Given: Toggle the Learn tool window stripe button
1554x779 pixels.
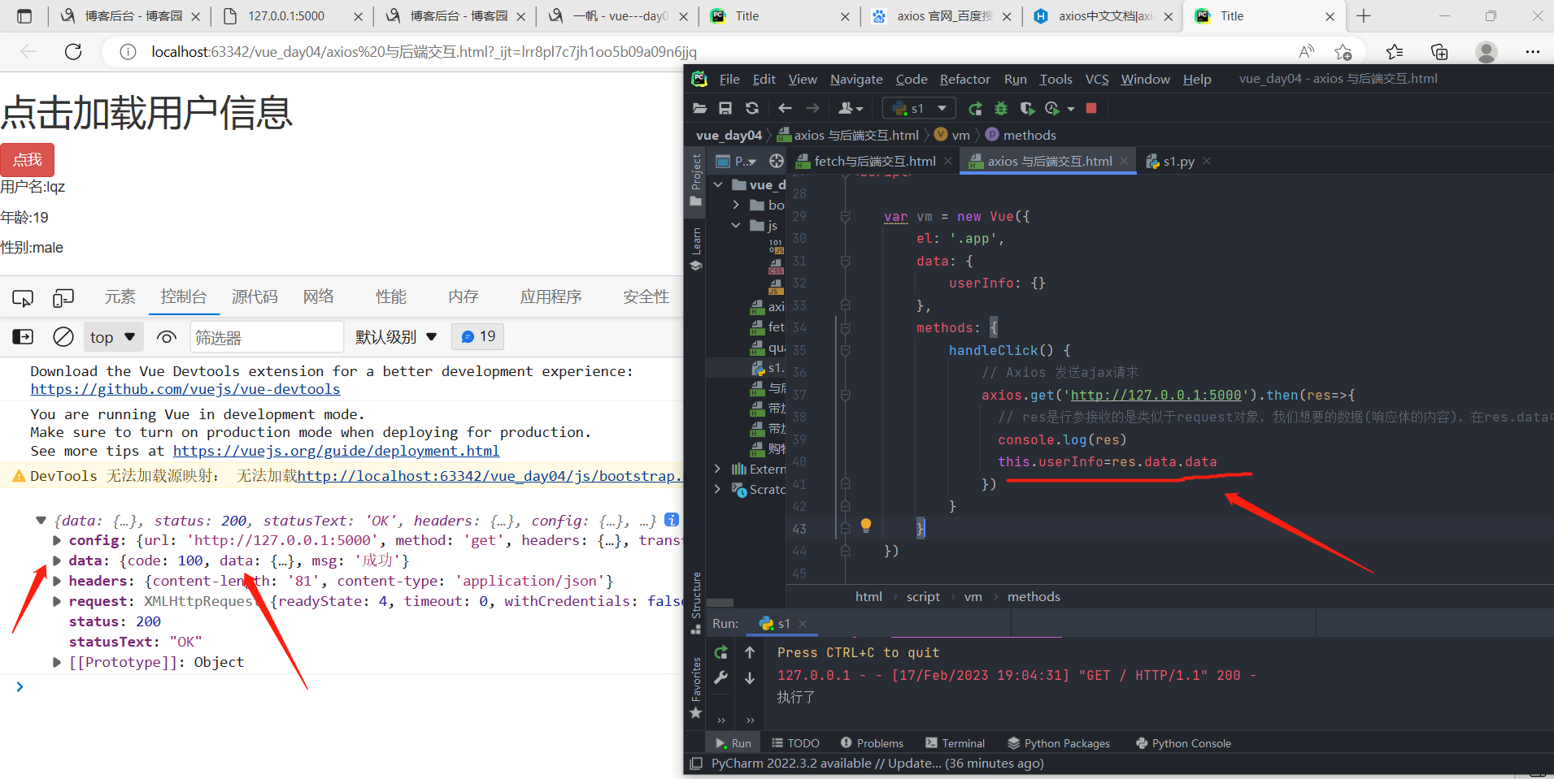Looking at the screenshot, I should pos(696,249).
